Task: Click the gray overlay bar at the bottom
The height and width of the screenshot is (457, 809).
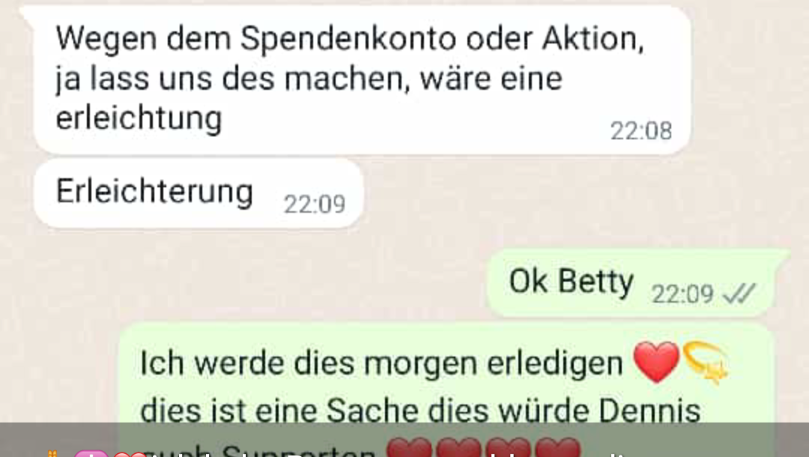Action: click(404, 440)
